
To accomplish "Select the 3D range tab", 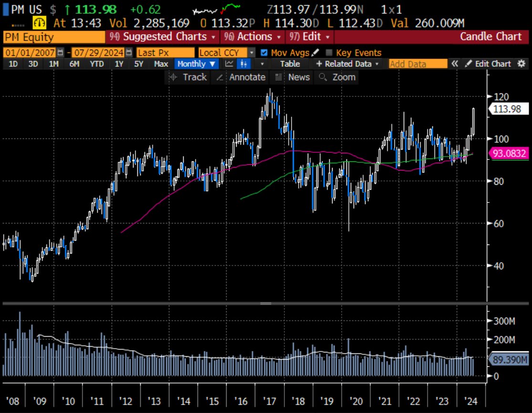I will (33, 64).
